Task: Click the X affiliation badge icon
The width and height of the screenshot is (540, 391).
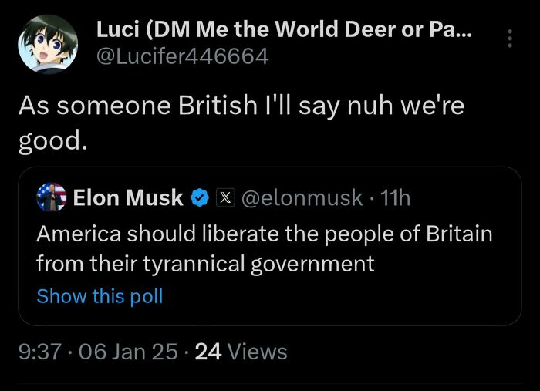Action: (224, 198)
